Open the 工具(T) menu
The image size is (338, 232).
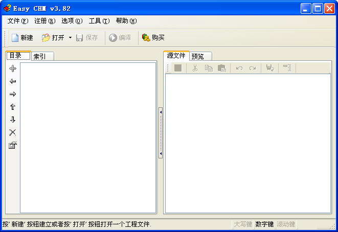[99, 21]
